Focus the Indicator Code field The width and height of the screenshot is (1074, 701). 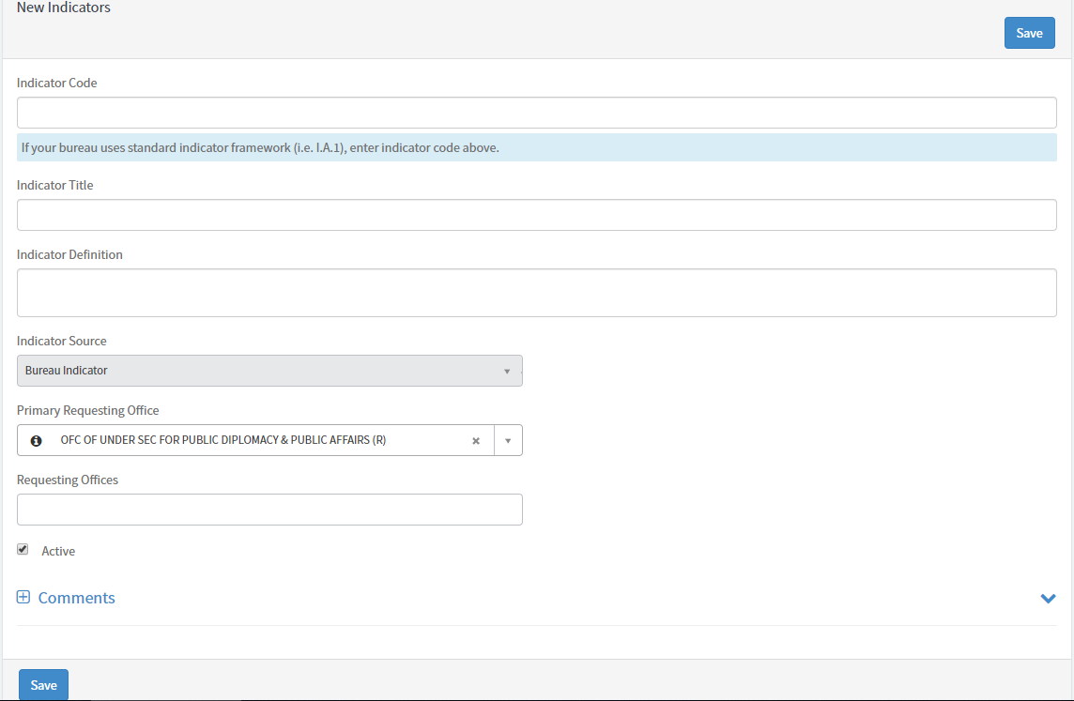coord(536,113)
